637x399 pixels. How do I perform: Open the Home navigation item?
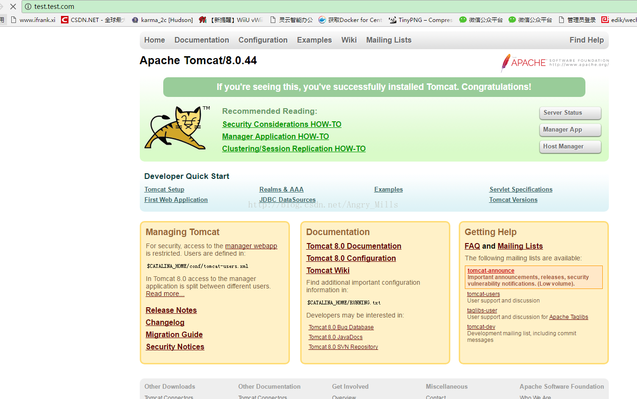click(x=154, y=40)
